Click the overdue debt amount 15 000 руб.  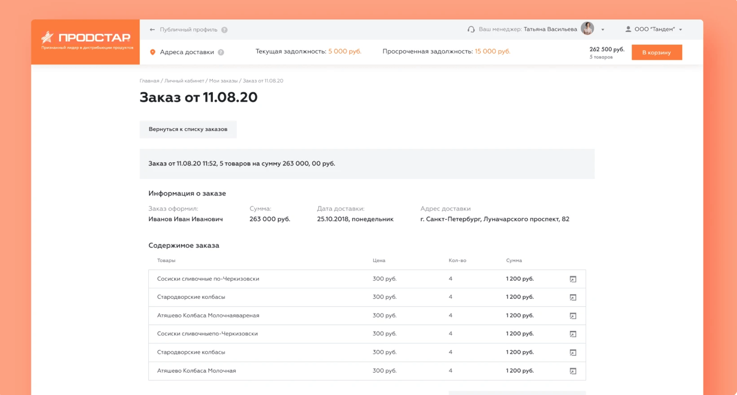point(492,52)
